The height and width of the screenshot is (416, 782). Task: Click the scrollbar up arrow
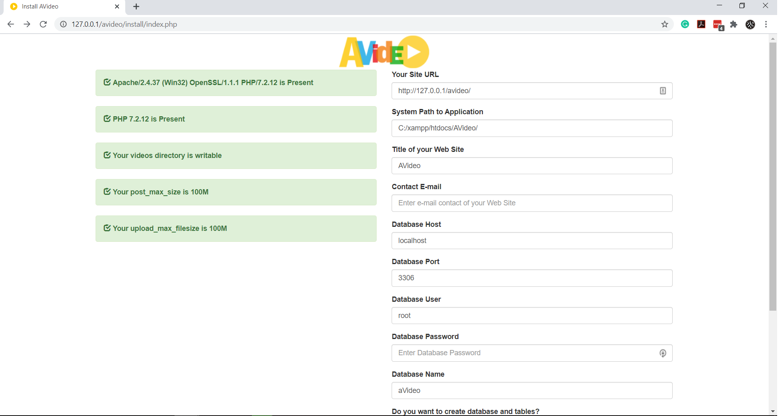(773, 39)
